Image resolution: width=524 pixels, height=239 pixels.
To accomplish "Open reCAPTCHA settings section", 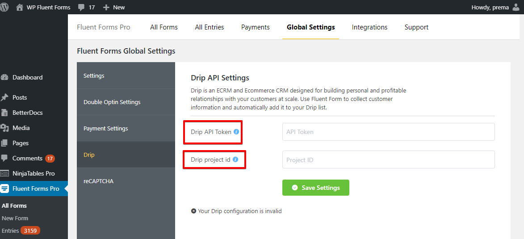I will pyautogui.click(x=126, y=181).
